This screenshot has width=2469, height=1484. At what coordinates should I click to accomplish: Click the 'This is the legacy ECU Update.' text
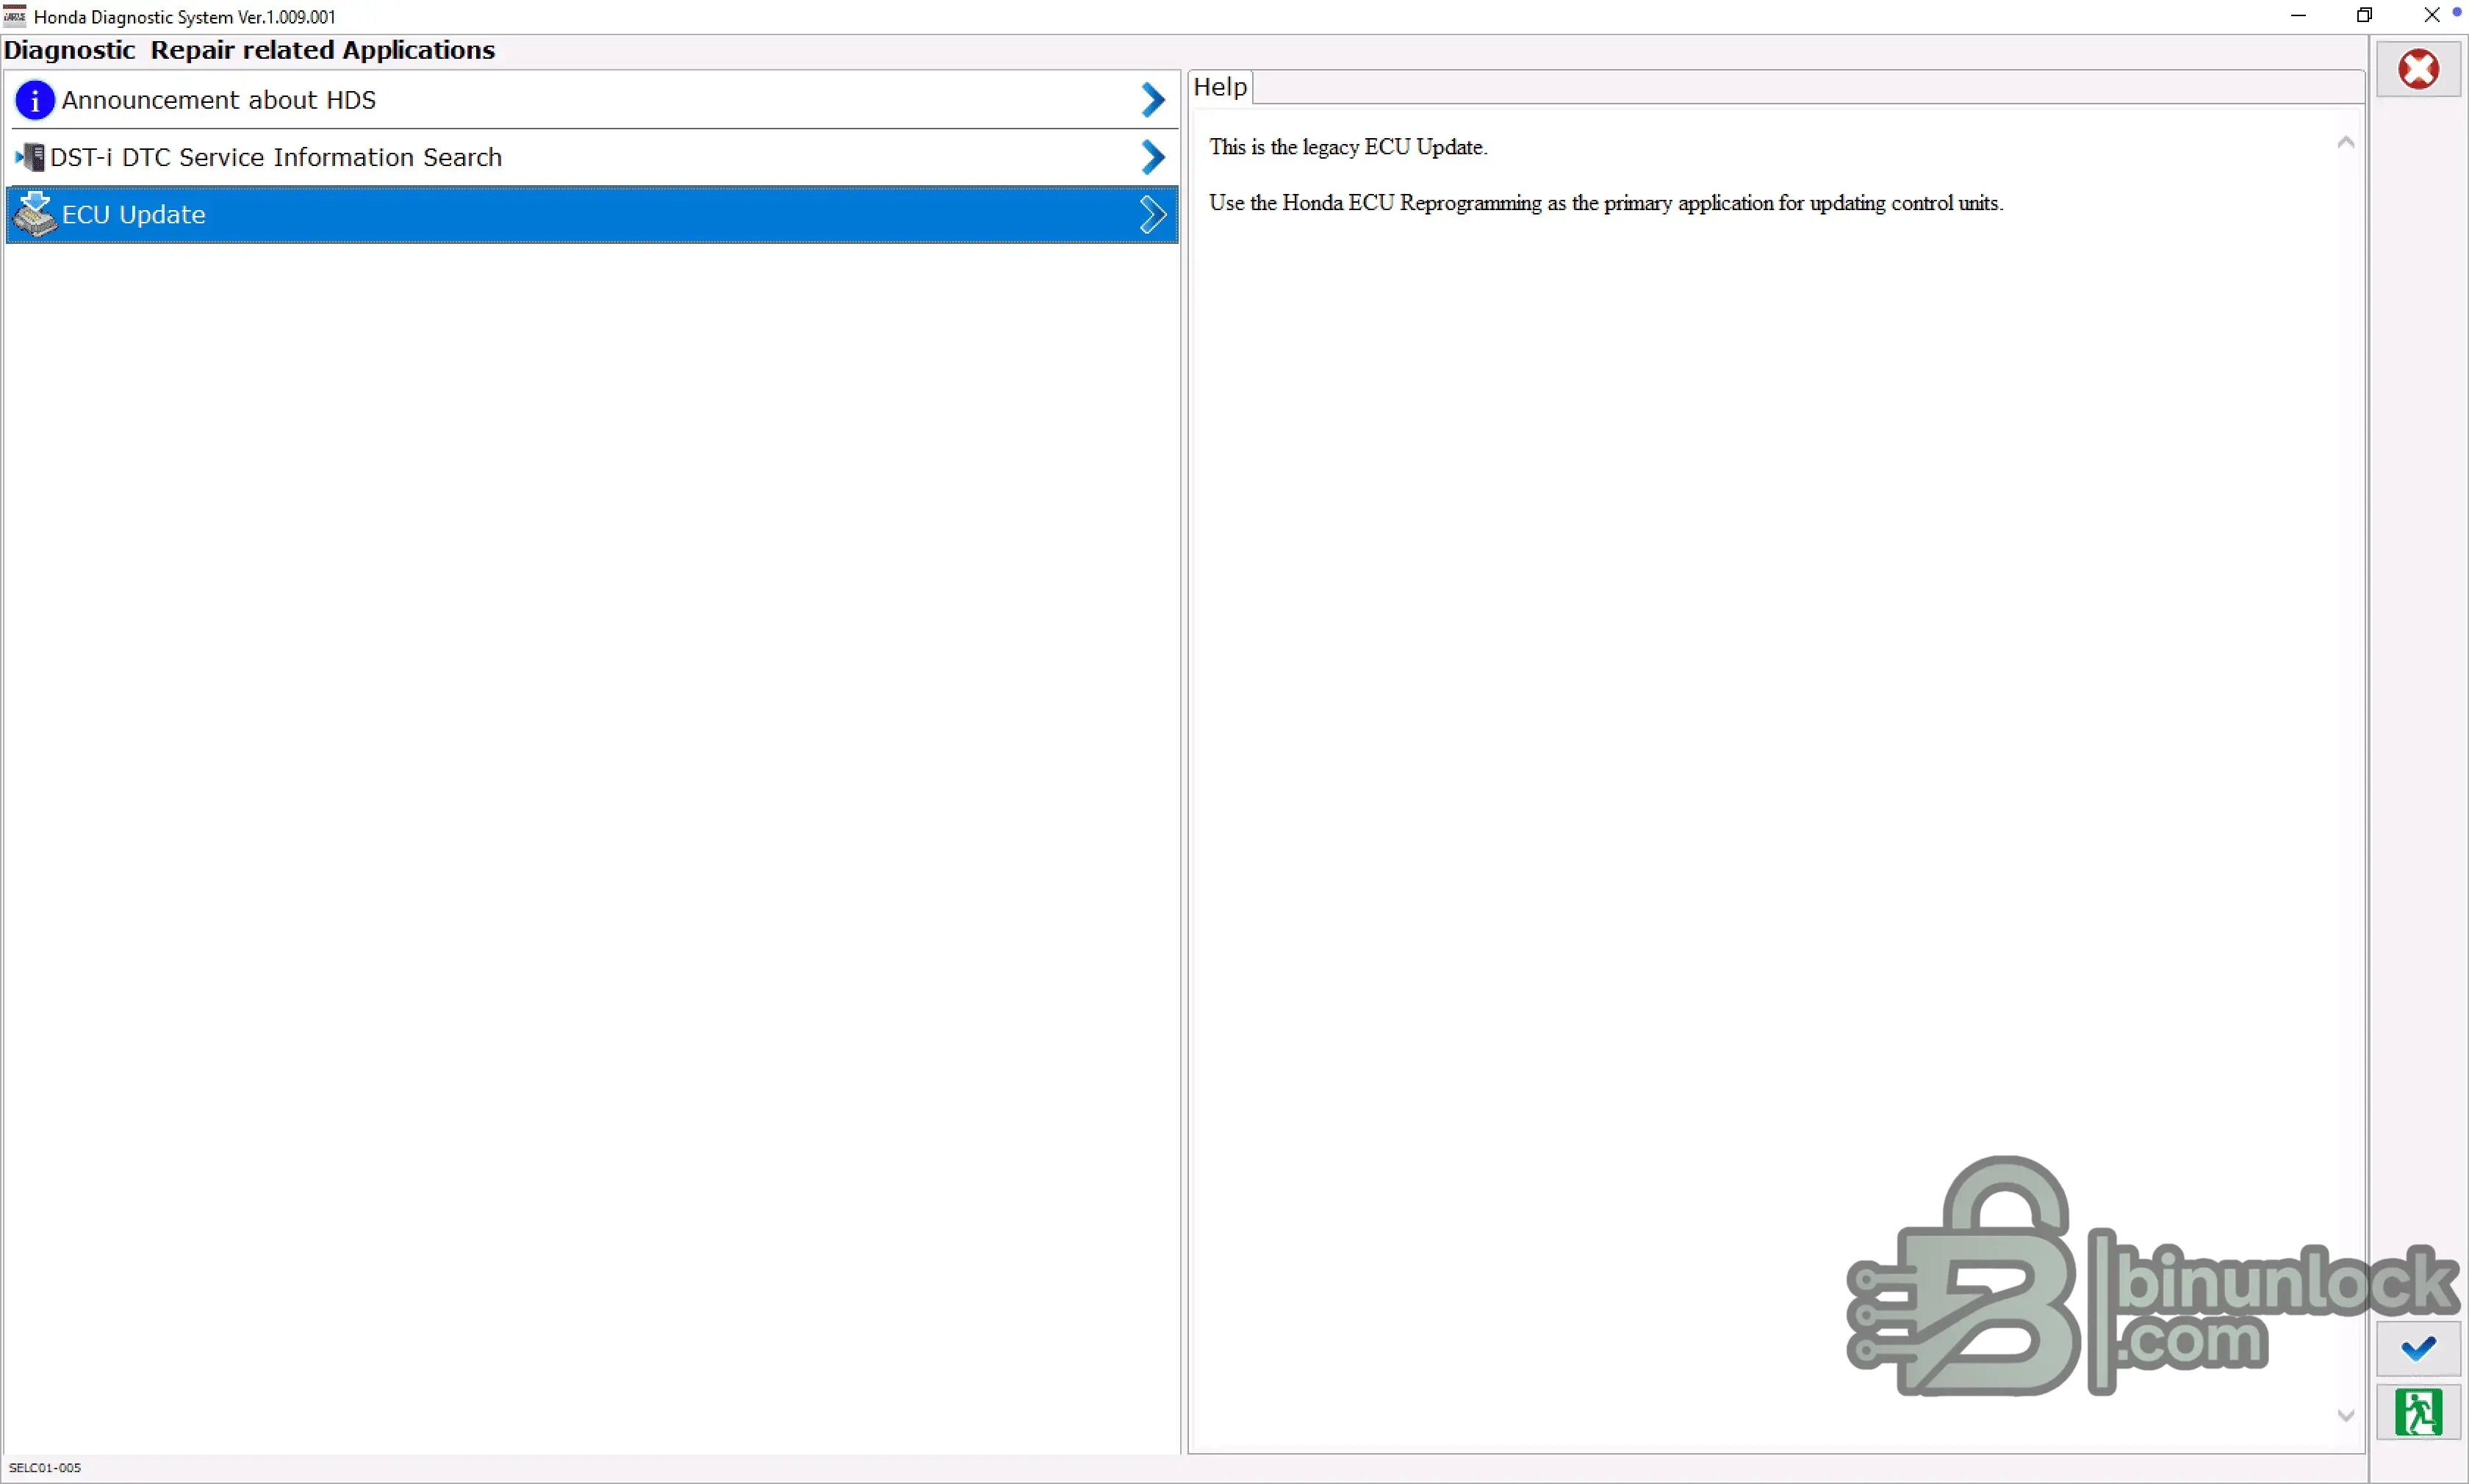coord(1348,147)
